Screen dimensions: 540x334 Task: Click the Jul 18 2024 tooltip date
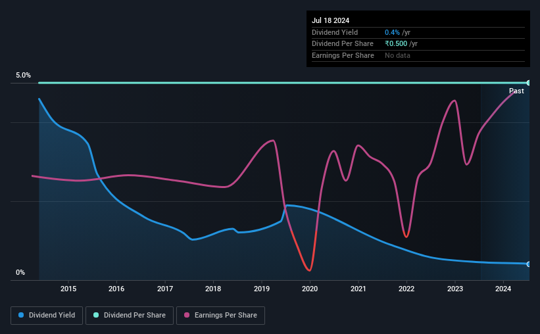click(x=331, y=20)
